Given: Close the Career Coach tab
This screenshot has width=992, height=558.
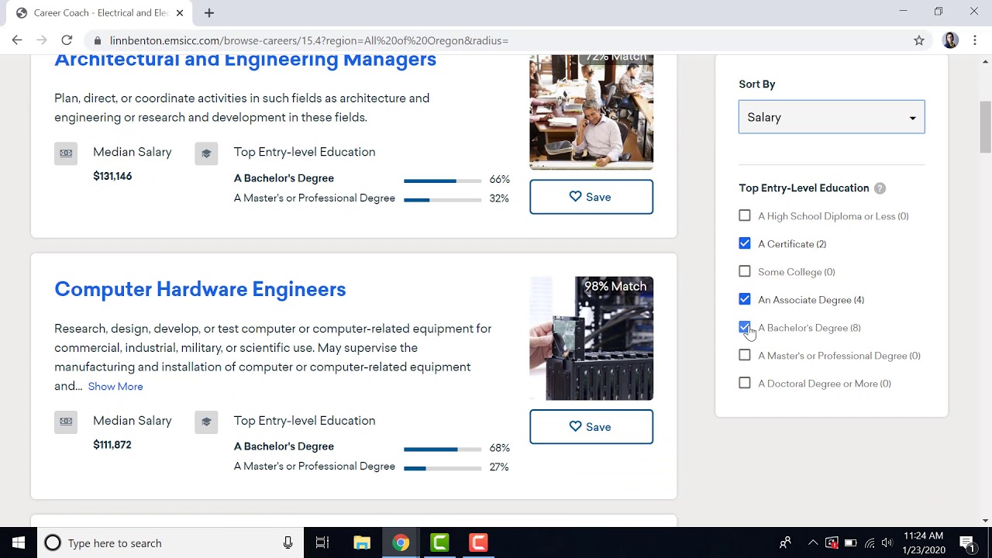Looking at the screenshot, I should [180, 12].
